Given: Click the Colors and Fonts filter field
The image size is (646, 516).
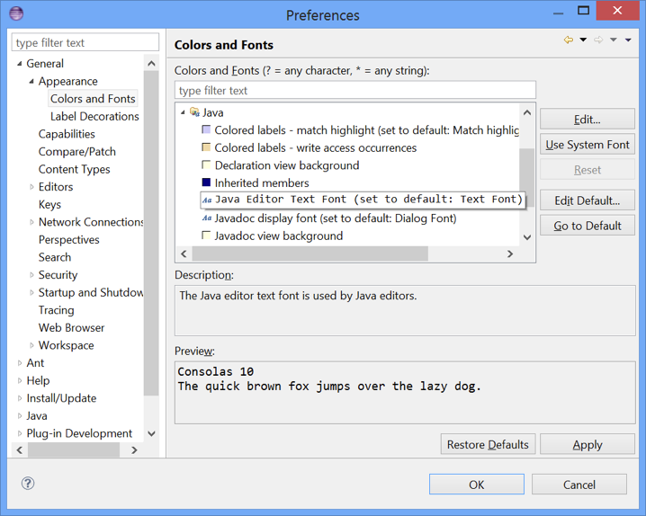Looking at the screenshot, I should coord(354,91).
